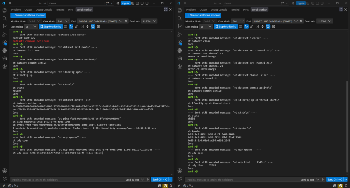Open Baud rate dropdown in COM26 monitor
Image resolution: width=350 pixels, height=188 pixels.
[x=149, y=21]
